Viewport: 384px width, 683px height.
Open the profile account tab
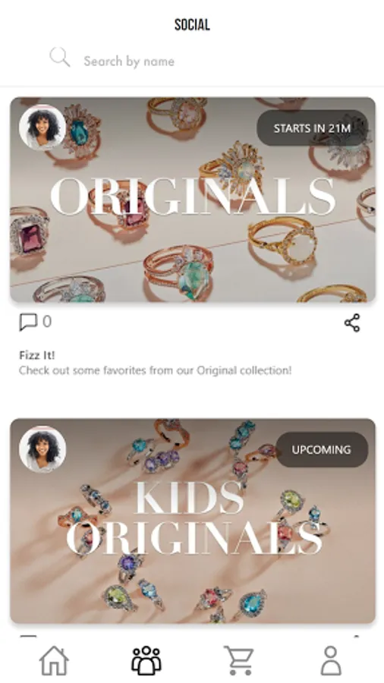tap(331, 660)
